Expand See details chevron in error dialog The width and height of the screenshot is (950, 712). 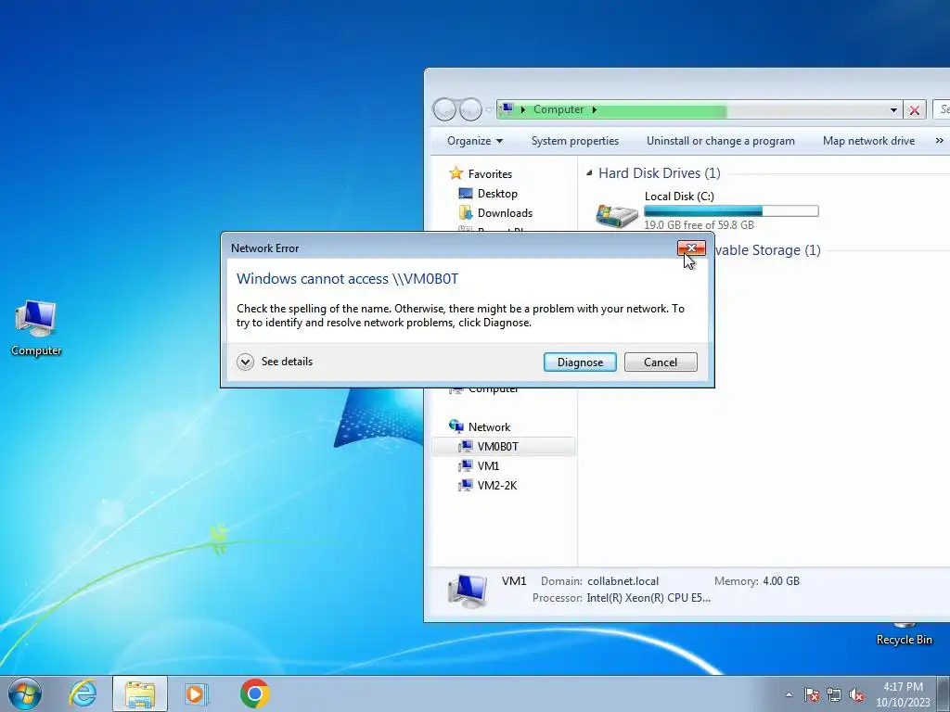click(245, 362)
